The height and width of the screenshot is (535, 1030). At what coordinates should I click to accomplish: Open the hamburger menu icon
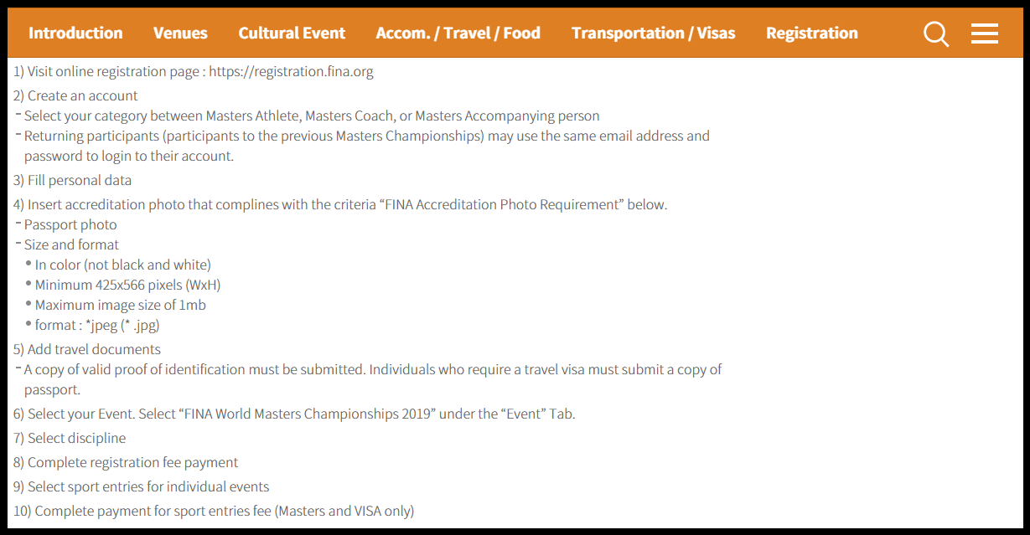coord(984,33)
